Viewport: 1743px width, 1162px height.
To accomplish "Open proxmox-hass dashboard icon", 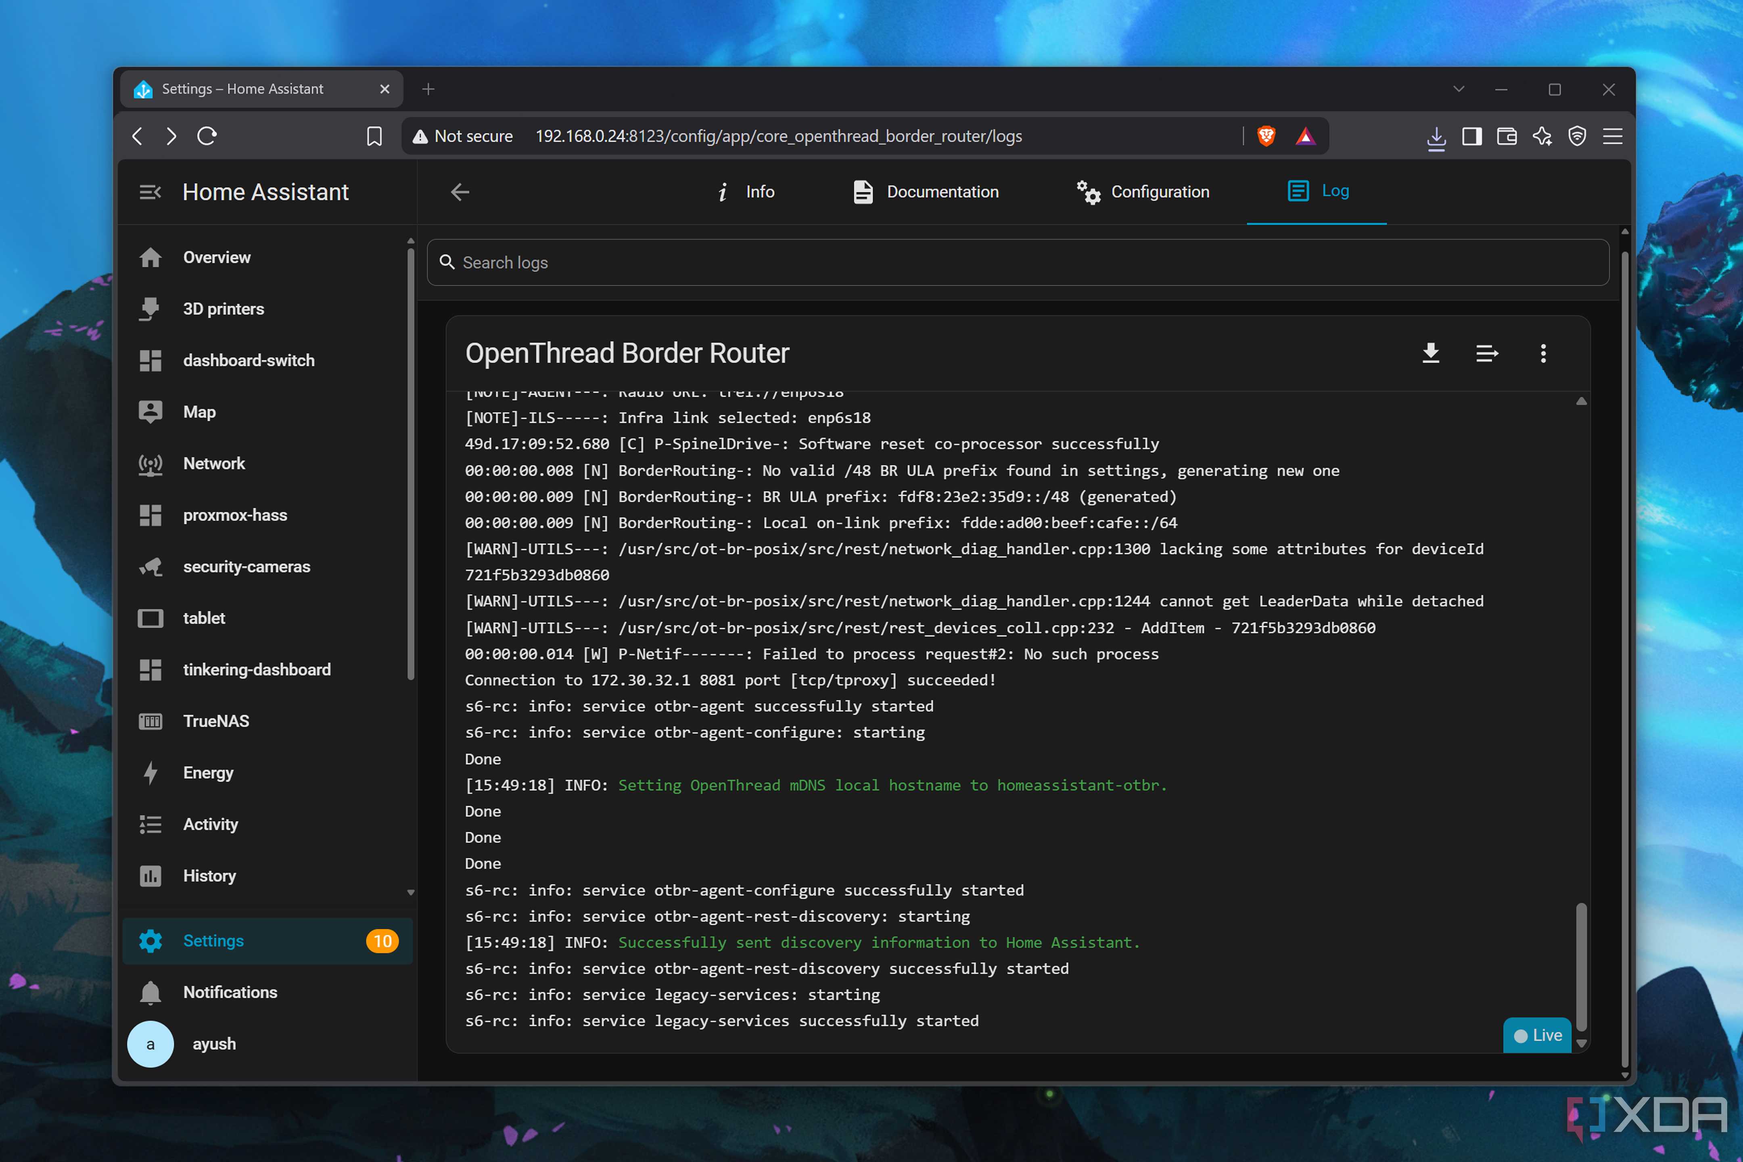I will click(x=150, y=515).
